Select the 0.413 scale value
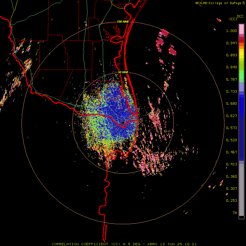 tap(232, 164)
